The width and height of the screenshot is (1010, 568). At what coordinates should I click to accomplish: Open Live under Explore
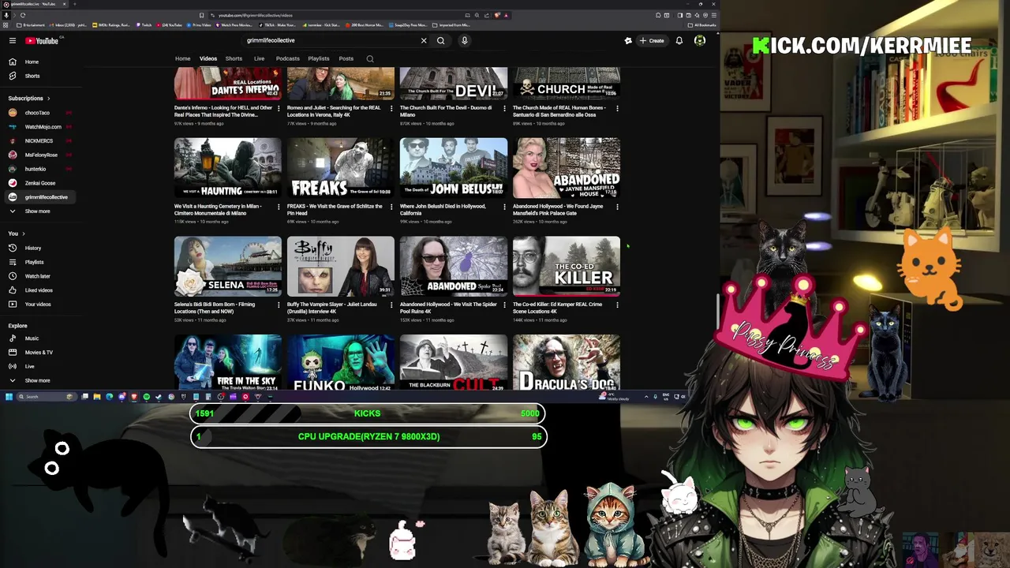point(41,366)
